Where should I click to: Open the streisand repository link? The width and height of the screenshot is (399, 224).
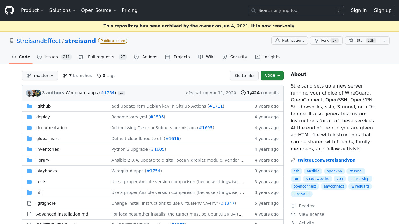coord(80,41)
